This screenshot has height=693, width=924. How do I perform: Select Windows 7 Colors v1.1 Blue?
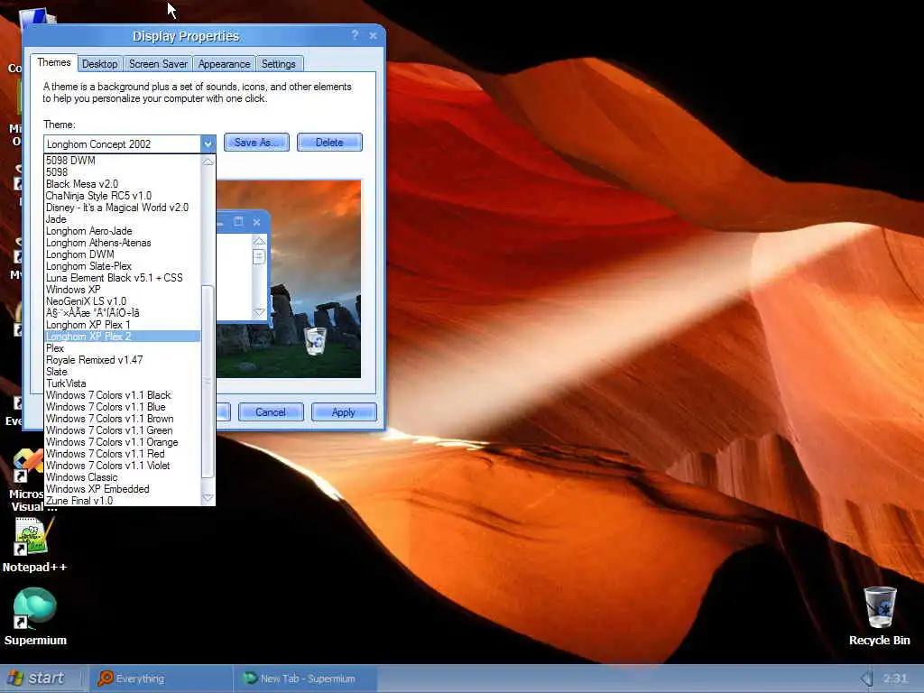tap(123, 407)
